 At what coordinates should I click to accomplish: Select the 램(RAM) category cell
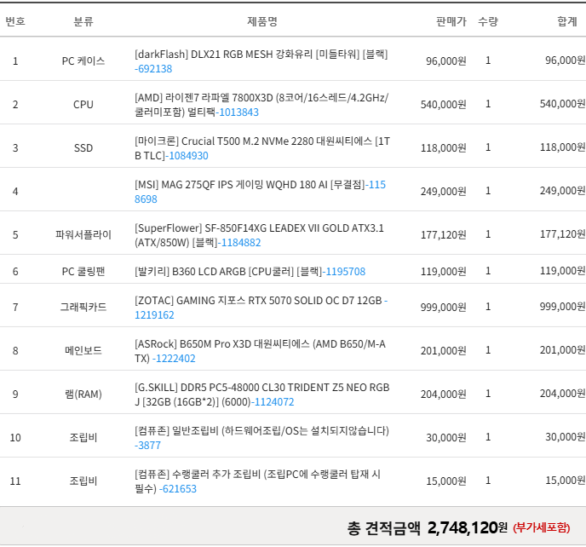coord(83,394)
